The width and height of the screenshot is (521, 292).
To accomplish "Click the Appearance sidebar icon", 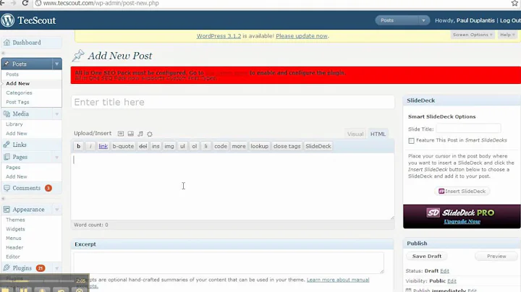I will click(7, 210).
